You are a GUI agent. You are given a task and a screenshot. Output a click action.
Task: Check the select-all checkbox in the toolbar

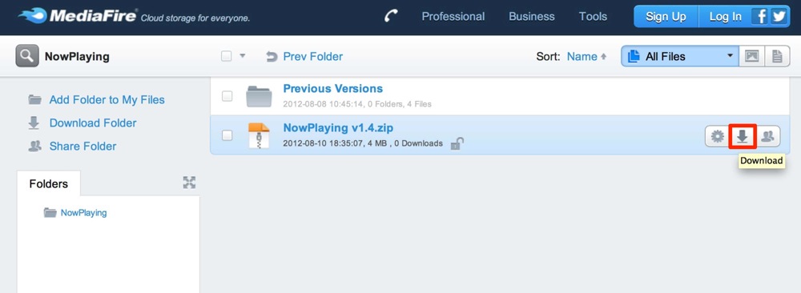pos(227,56)
